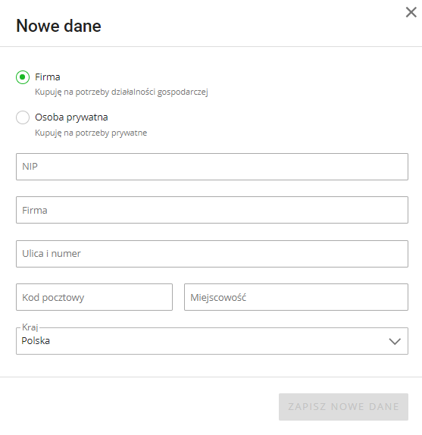422x435 pixels.
Task: Click the Miejscowość input field
Action: 296,297
